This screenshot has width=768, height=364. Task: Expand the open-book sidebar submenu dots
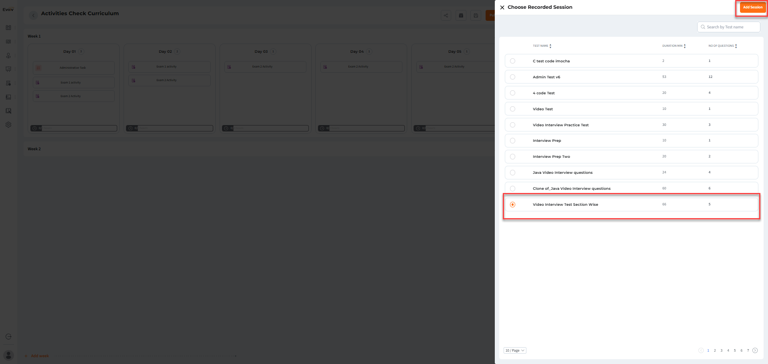coord(15,42)
